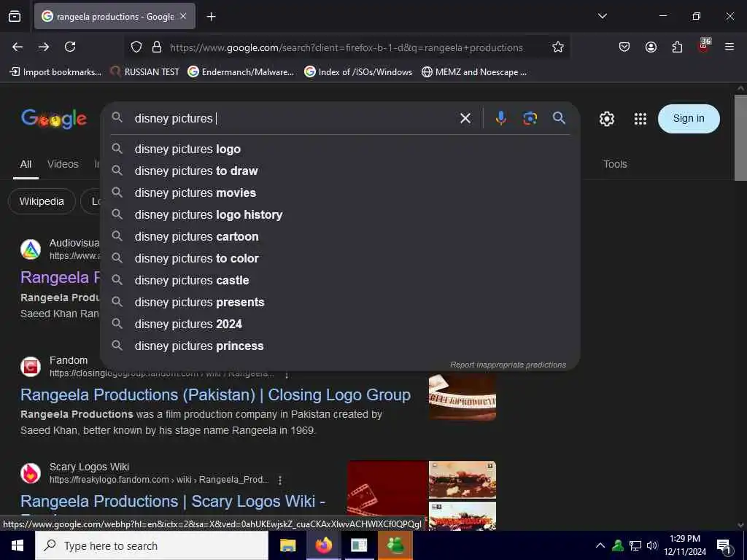This screenshot has width=747, height=560.
Task: Select suggestion disney pictures to color
Action: point(340,259)
